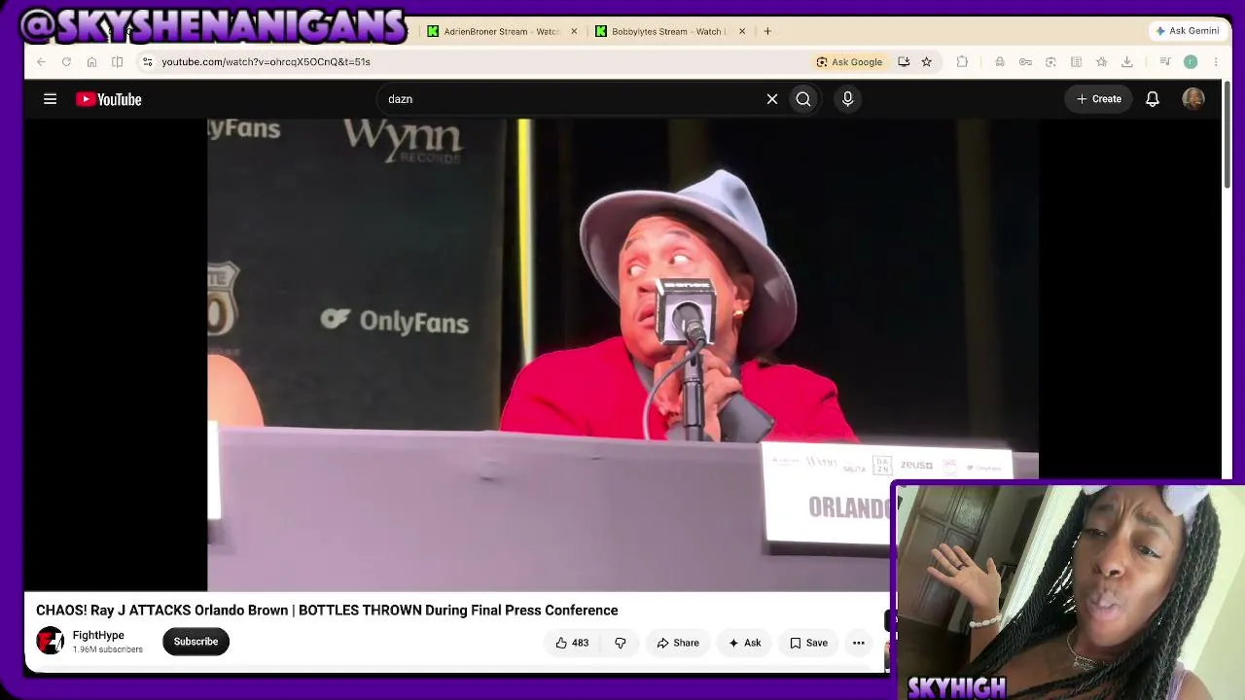Show browser downloads
The image size is (1245, 700).
[x=1126, y=62]
